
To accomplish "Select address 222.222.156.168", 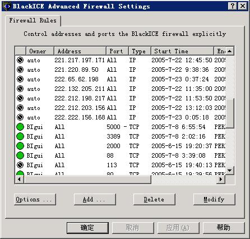I will (x=80, y=117).
